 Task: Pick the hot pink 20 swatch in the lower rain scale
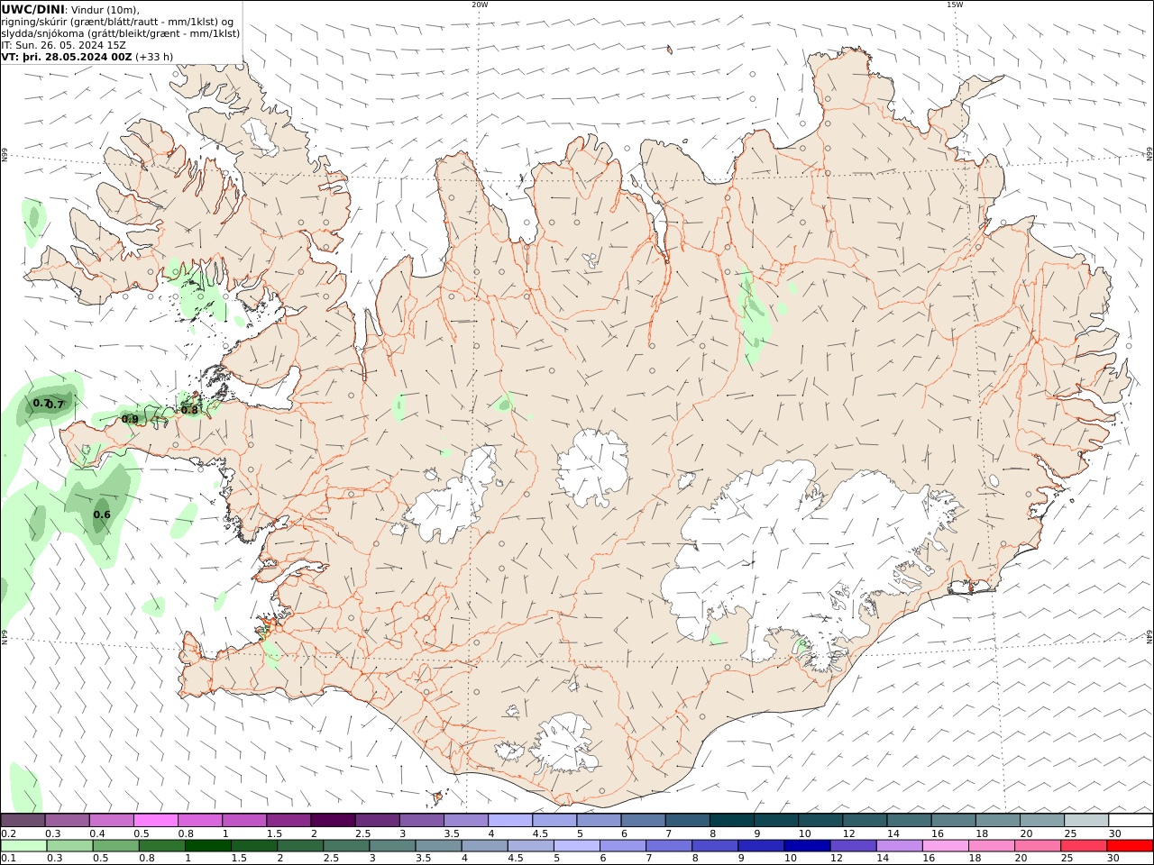[x=1038, y=846]
